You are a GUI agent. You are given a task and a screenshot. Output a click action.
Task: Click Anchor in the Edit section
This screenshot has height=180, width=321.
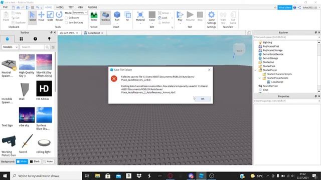(x=164, y=22)
